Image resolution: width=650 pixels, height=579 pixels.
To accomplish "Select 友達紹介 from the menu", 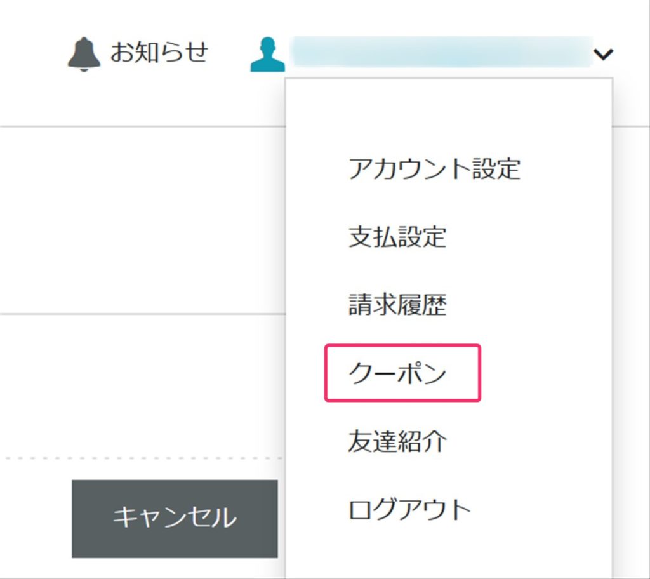I will click(x=397, y=441).
